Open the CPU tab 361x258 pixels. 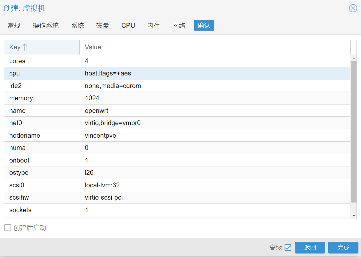pos(128,25)
